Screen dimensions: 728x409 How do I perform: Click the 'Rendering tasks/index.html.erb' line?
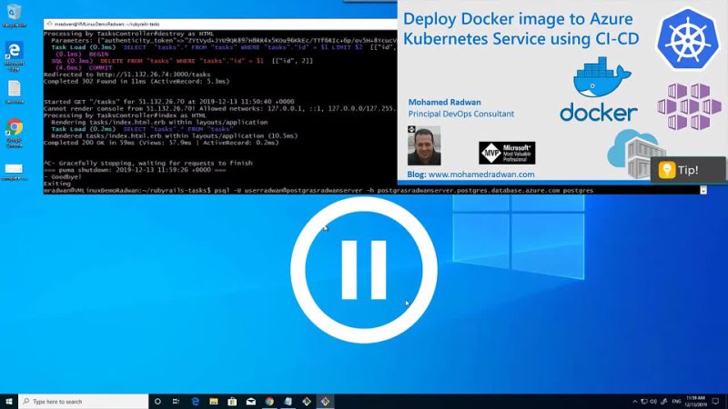(159, 123)
